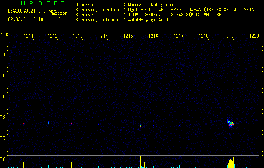The width and height of the screenshot is (264, 168).
Task: Click frequency axis label 0.8
Action: (x=3, y=118)
